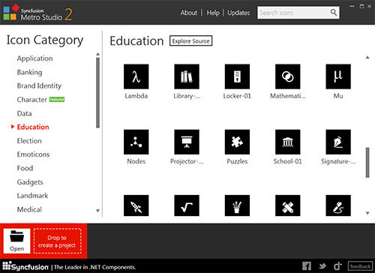Select the Medical category
Viewport: 375px width, 273px height.
tap(29, 209)
